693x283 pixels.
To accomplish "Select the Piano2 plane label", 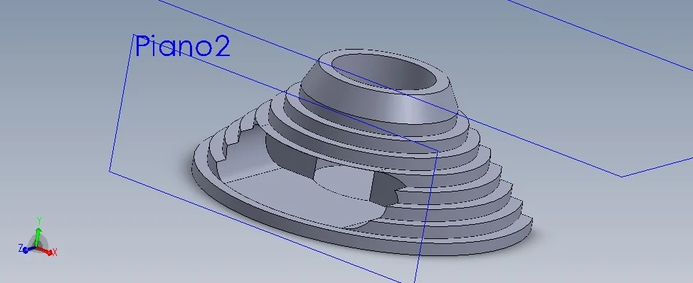I will 182,46.
